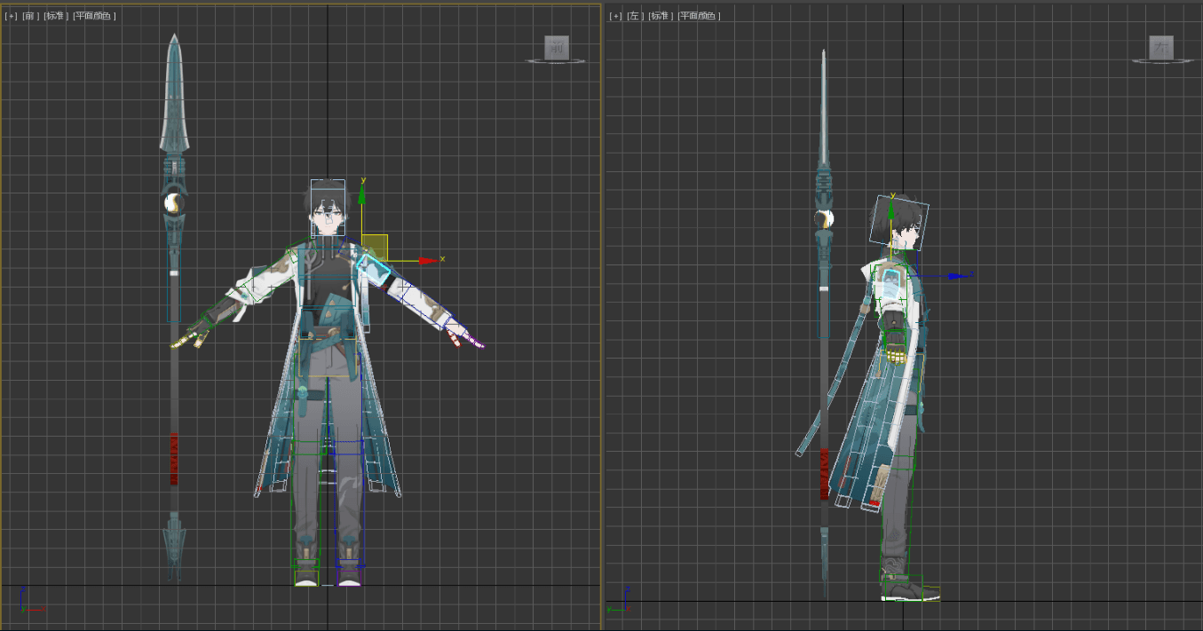
Task: Select the red grip band on the Front viewport spear
Action: pos(174,459)
